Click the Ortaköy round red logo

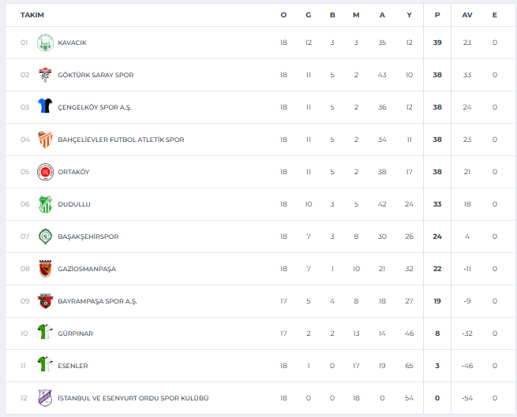coord(45,172)
